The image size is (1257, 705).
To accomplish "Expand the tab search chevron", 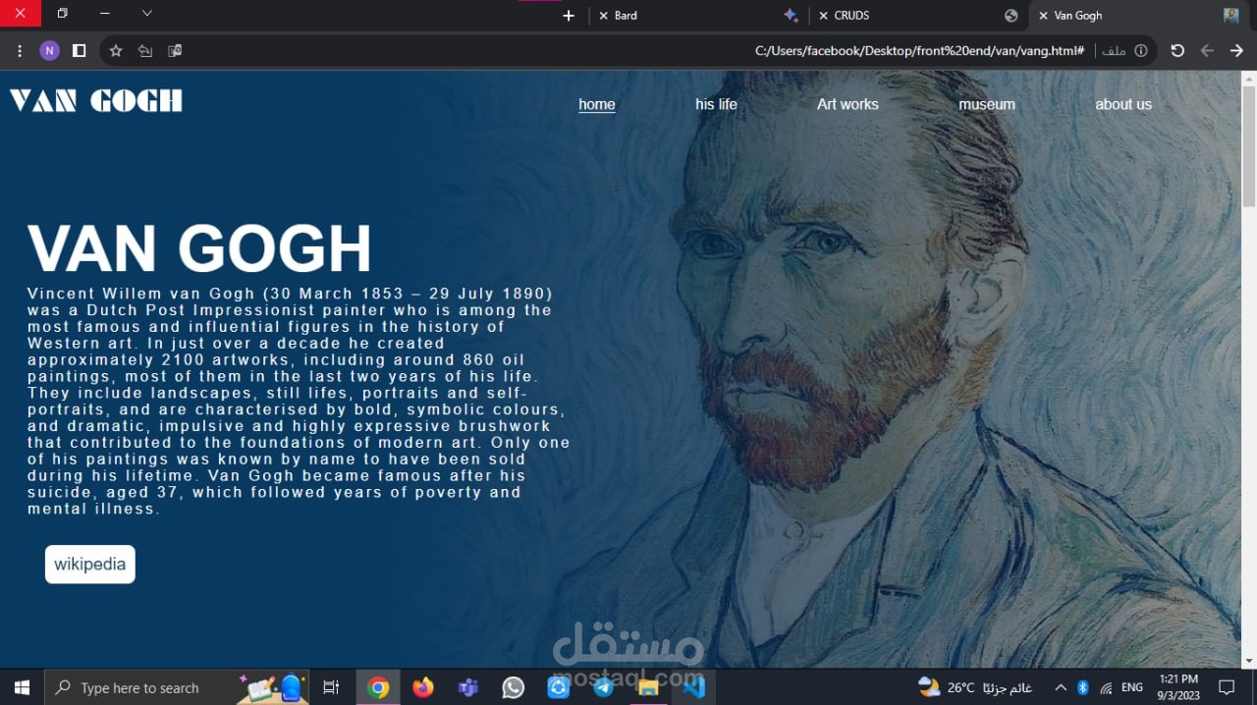I will pyautogui.click(x=147, y=14).
